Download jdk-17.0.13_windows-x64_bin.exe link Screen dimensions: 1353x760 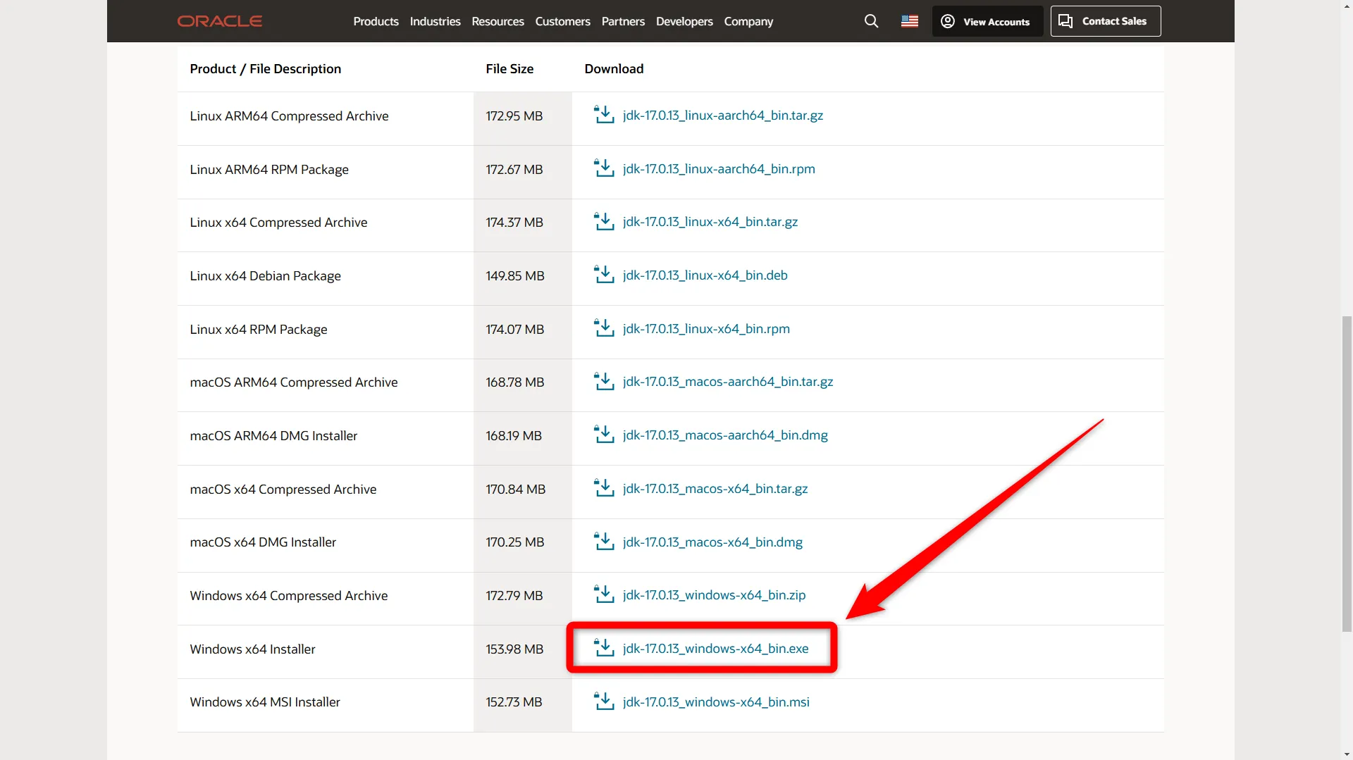coord(716,648)
